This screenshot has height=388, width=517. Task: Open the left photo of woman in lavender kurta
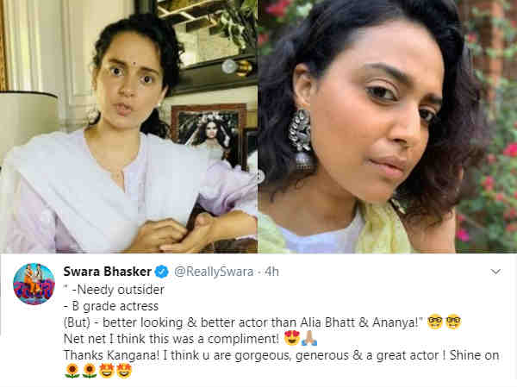click(128, 127)
